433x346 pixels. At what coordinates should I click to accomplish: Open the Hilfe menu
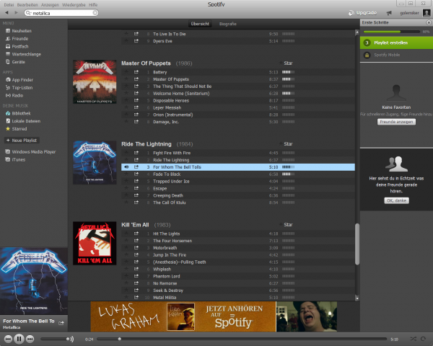[93, 5]
